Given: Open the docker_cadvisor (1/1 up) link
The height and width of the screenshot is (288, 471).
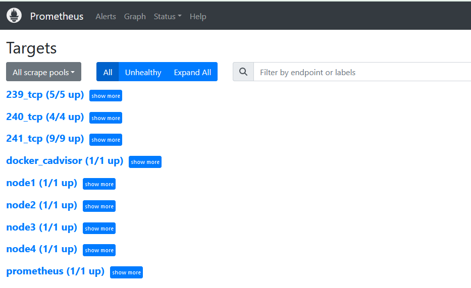Looking at the screenshot, I should [x=65, y=161].
